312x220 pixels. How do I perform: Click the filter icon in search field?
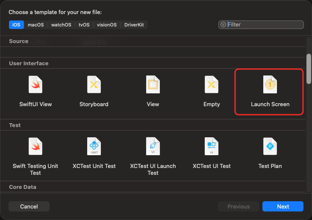point(223,25)
